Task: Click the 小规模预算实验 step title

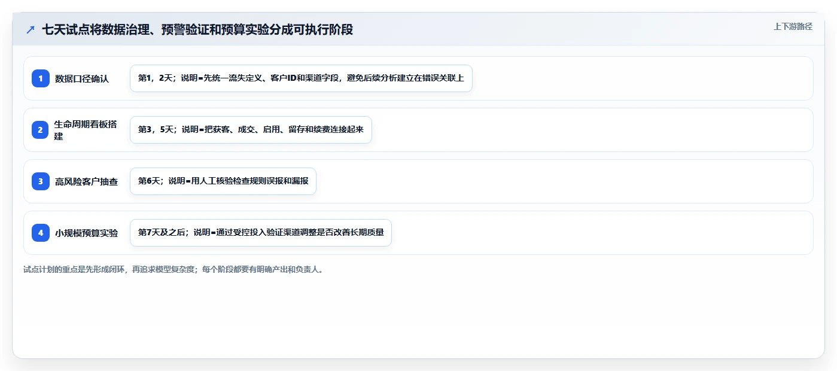Action: tap(86, 233)
